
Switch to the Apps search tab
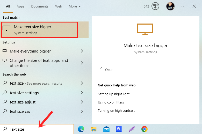pos(20,6)
